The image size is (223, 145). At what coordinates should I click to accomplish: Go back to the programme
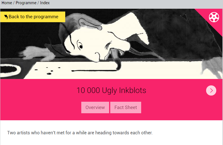(33, 17)
